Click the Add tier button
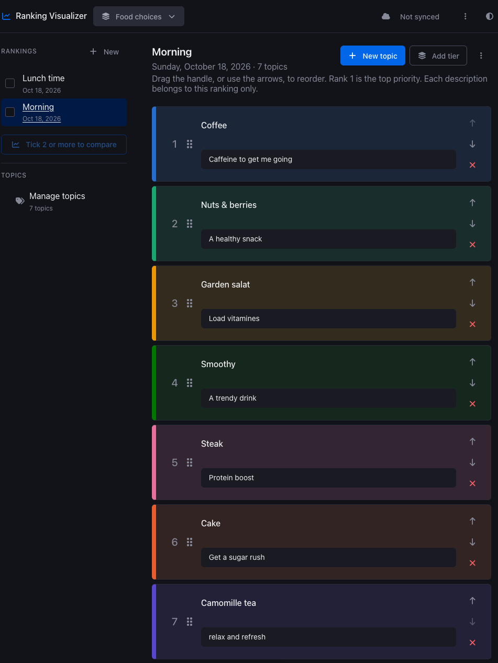 pyautogui.click(x=438, y=56)
